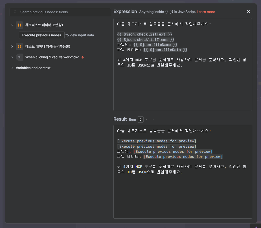Click the Result Item number field
Screen dimensions: 261x228
pyautogui.click(x=140, y=119)
